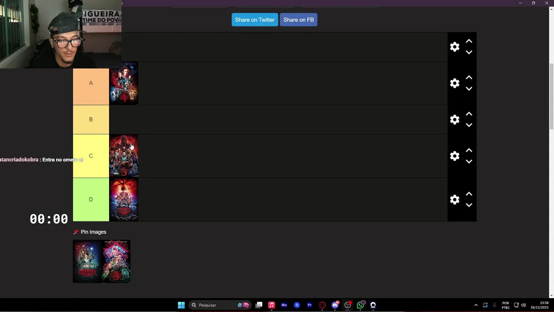Move the topmost tier row down
Screen dimensions: 554x312
coord(469,52)
